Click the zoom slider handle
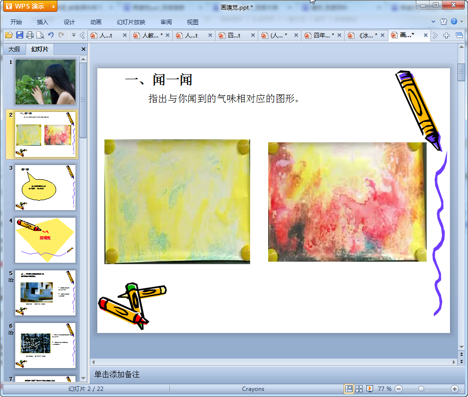Screen dimensions: 468x397 coord(421,388)
